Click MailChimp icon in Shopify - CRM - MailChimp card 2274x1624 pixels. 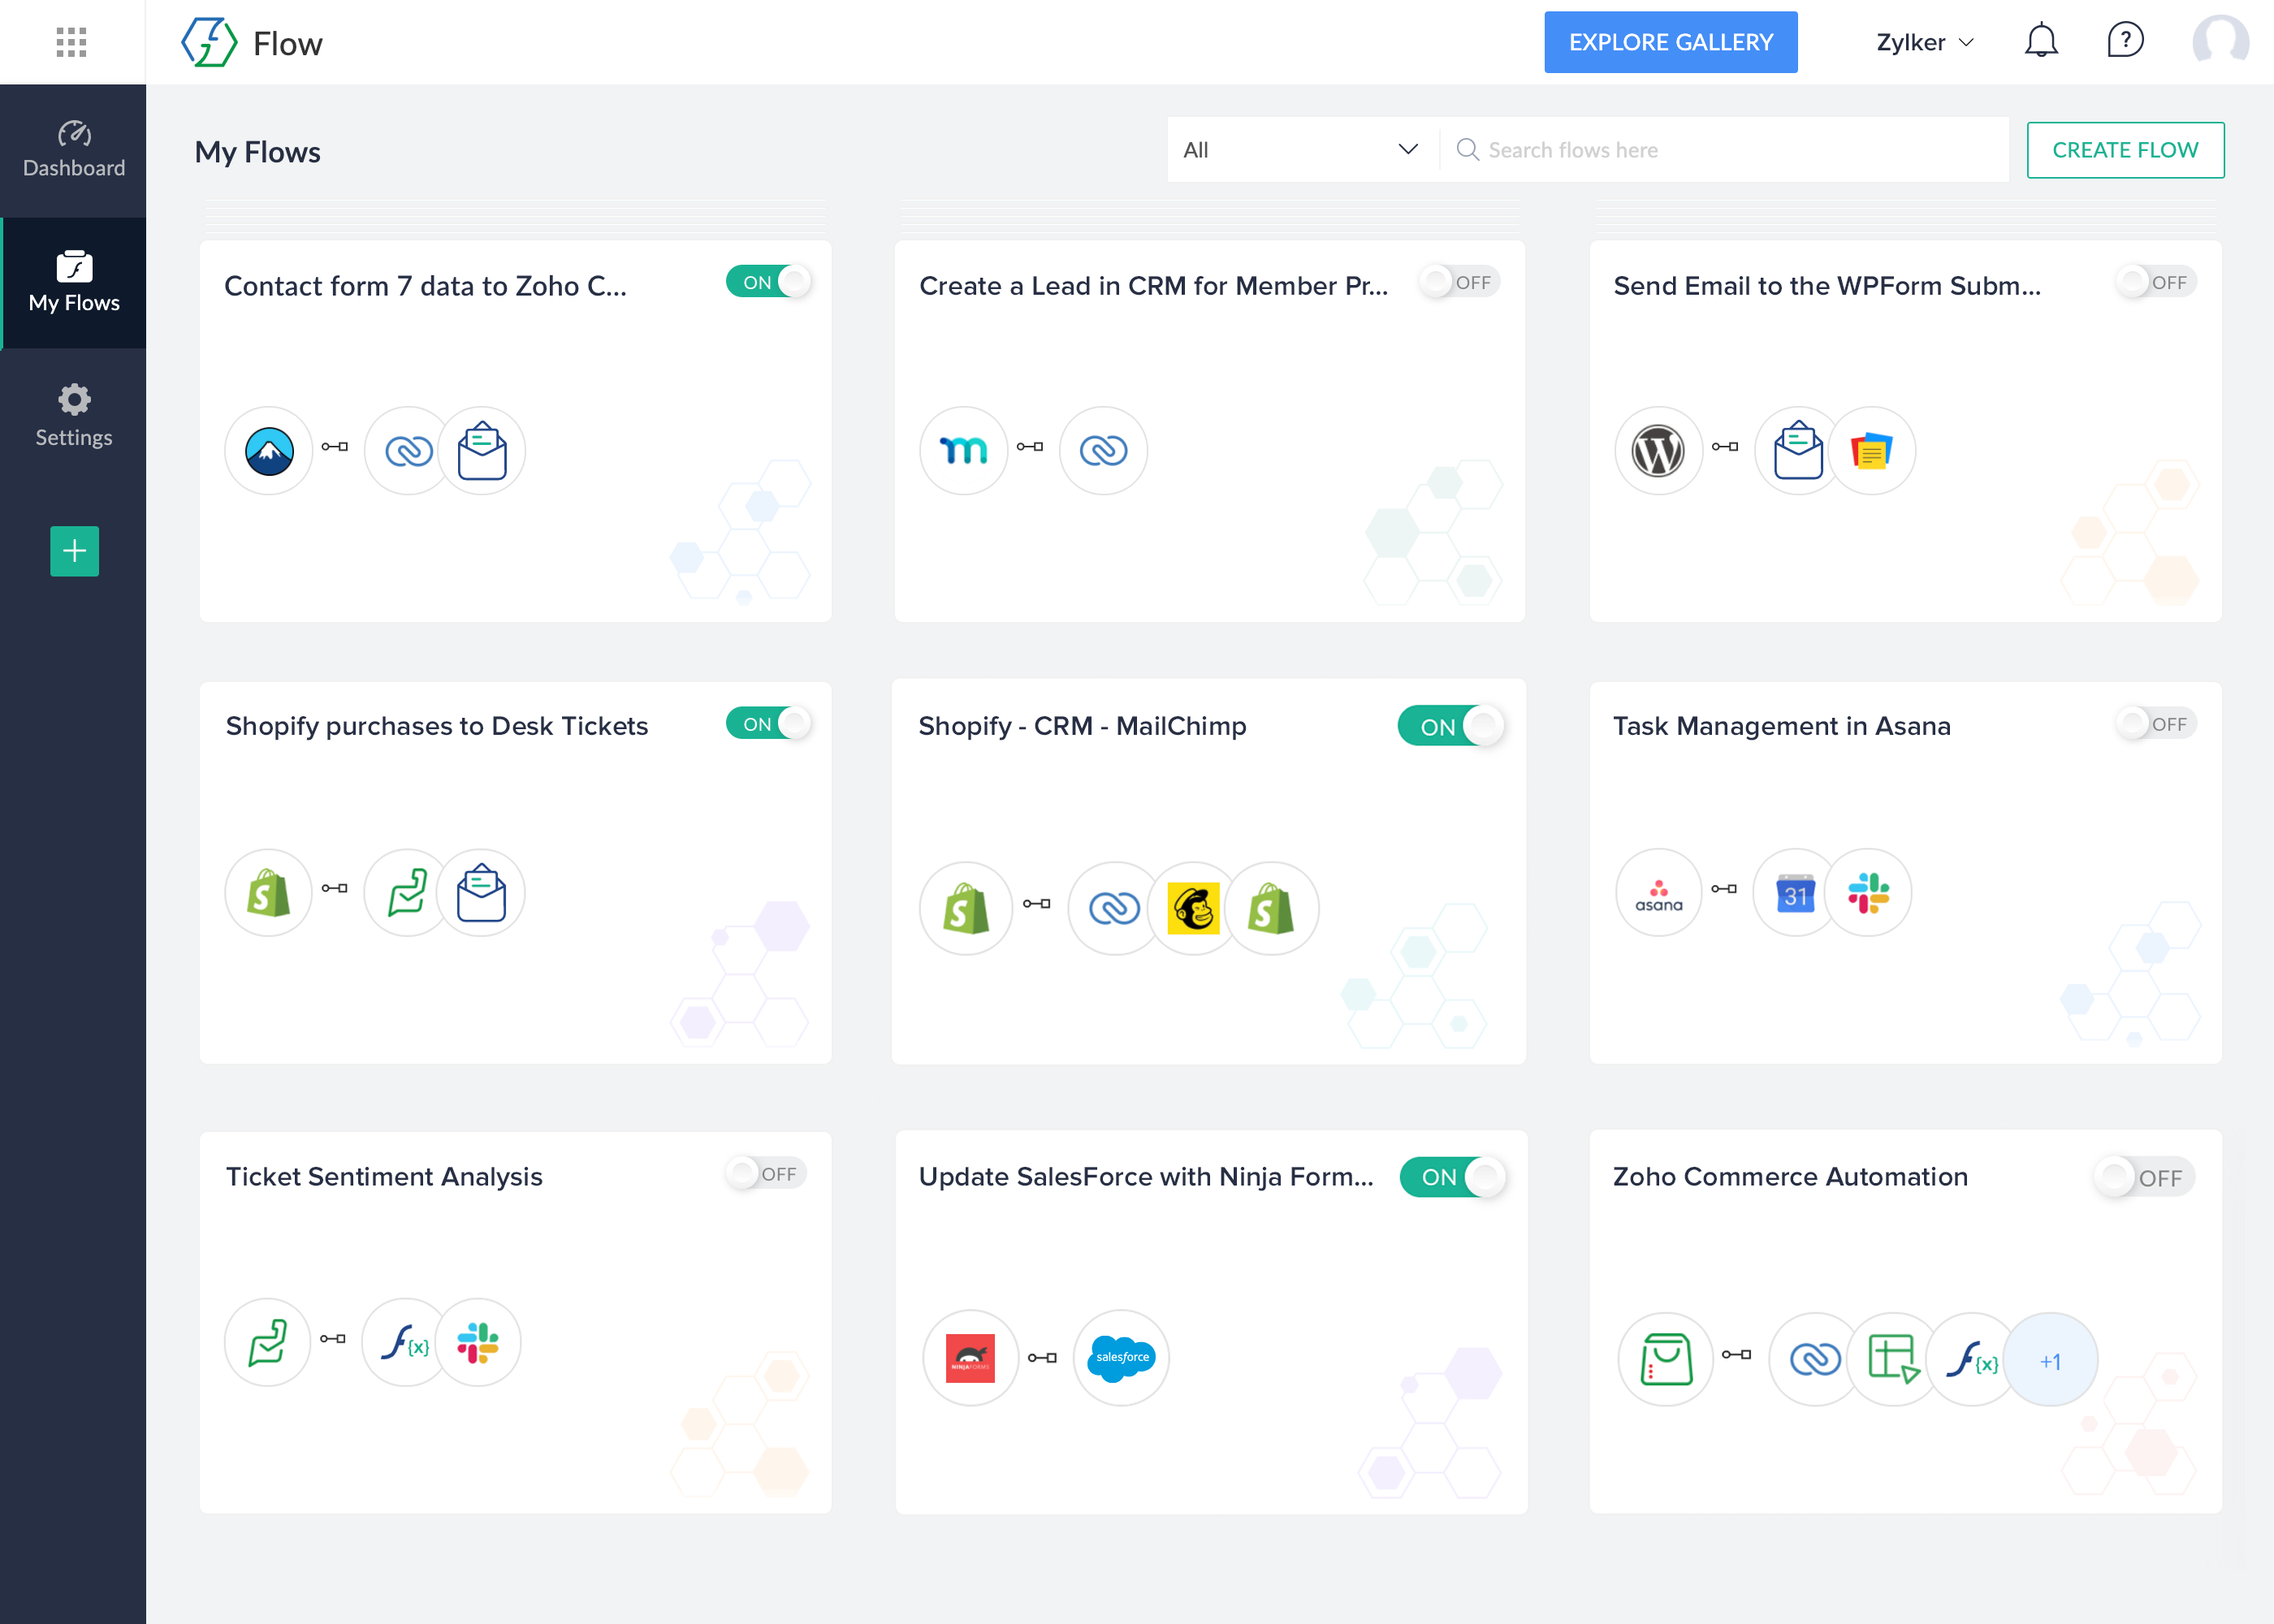(x=1193, y=909)
